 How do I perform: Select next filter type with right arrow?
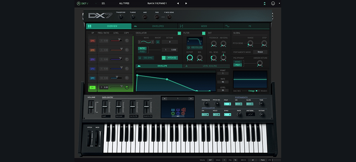coord(202,41)
